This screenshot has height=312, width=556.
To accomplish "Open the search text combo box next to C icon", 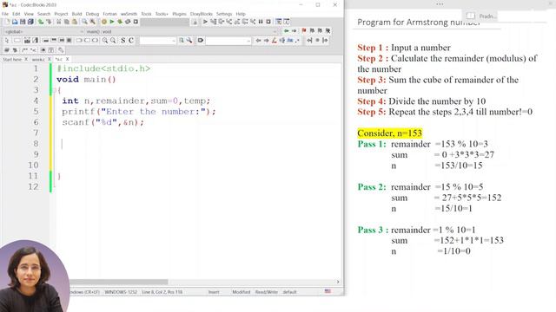I will tap(157, 41).
